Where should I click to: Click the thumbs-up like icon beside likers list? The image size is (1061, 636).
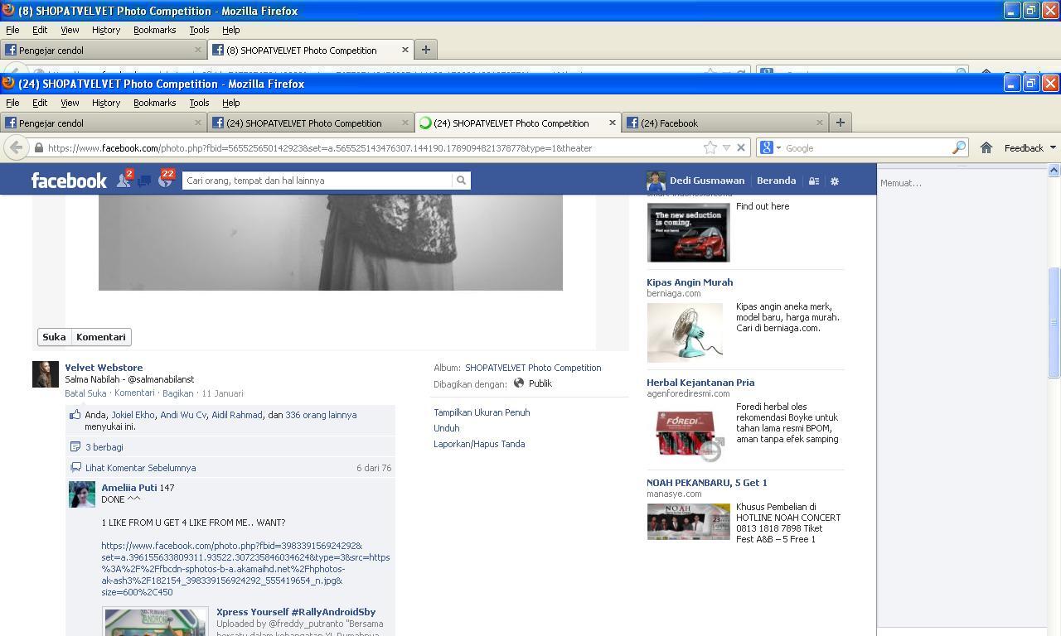point(75,415)
